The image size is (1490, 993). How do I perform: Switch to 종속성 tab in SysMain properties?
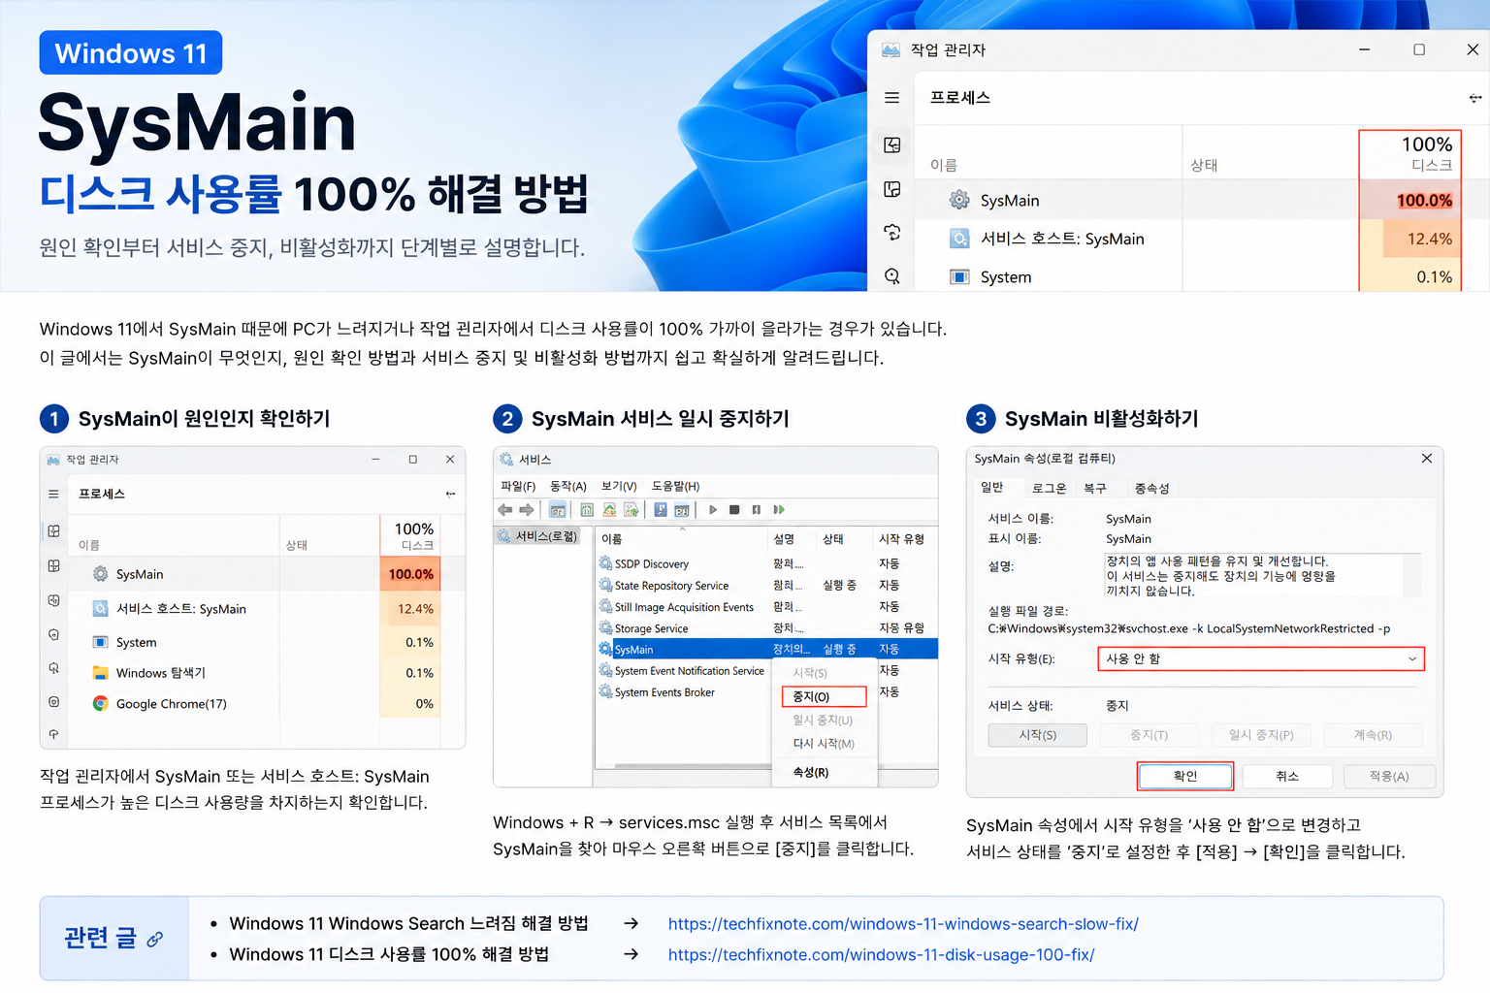click(x=1152, y=489)
